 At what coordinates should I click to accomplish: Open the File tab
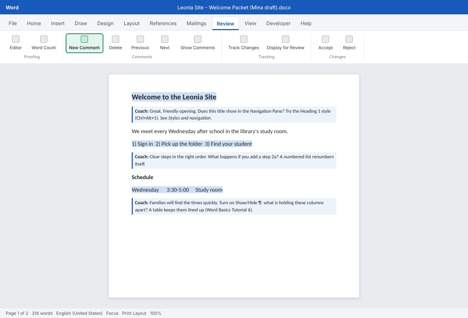pos(13,23)
